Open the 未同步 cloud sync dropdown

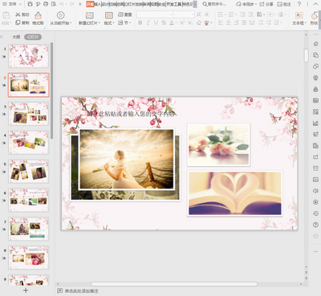[x=246, y=4]
